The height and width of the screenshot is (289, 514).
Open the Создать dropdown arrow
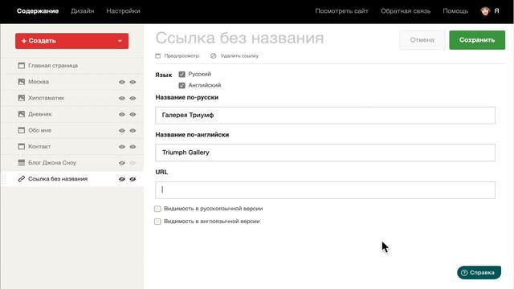(120, 41)
